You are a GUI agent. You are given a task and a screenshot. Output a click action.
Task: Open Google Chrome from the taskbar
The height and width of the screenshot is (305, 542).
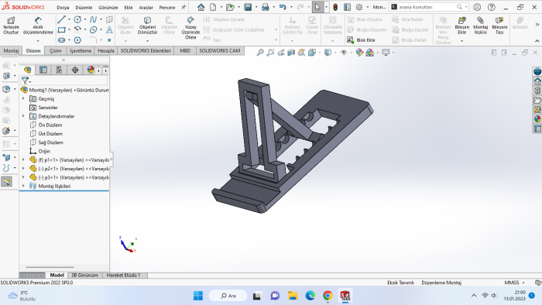coord(328,296)
